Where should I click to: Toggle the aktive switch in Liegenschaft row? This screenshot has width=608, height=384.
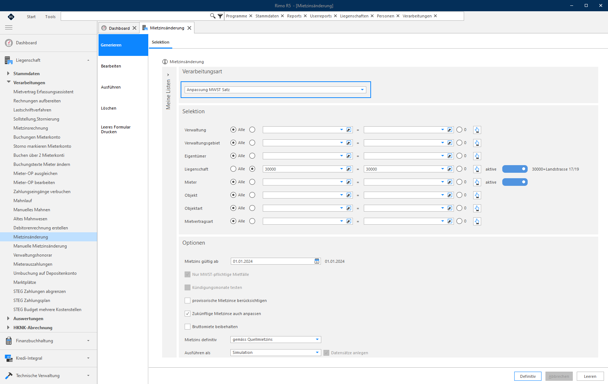click(515, 169)
